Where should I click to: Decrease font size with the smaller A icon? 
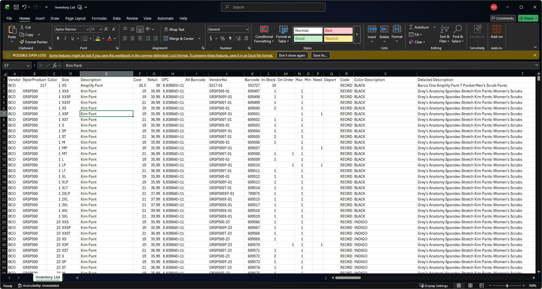point(114,29)
